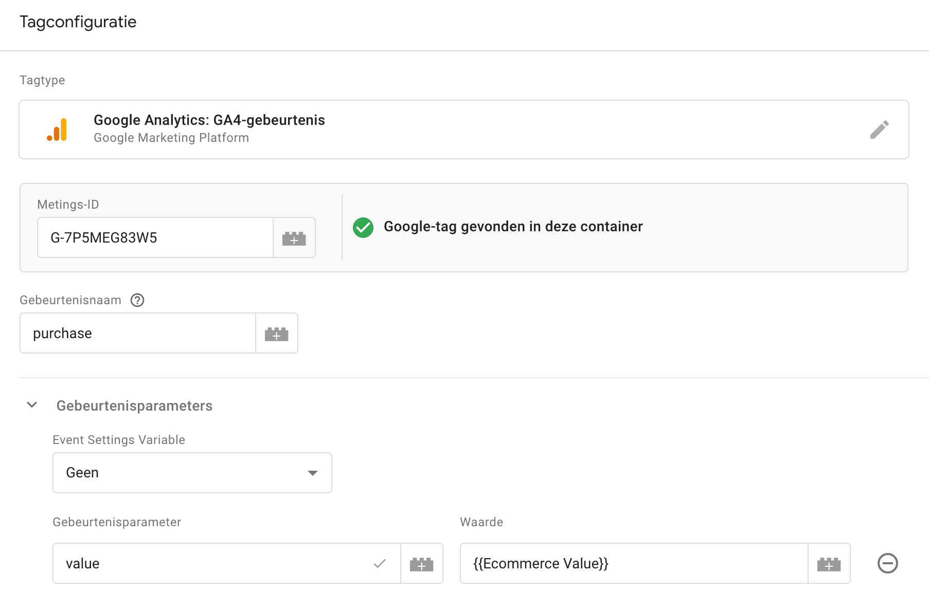929x591 pixels.
Task: Click the Gebeurtenisparameter column label
Action: click(117, 522)
